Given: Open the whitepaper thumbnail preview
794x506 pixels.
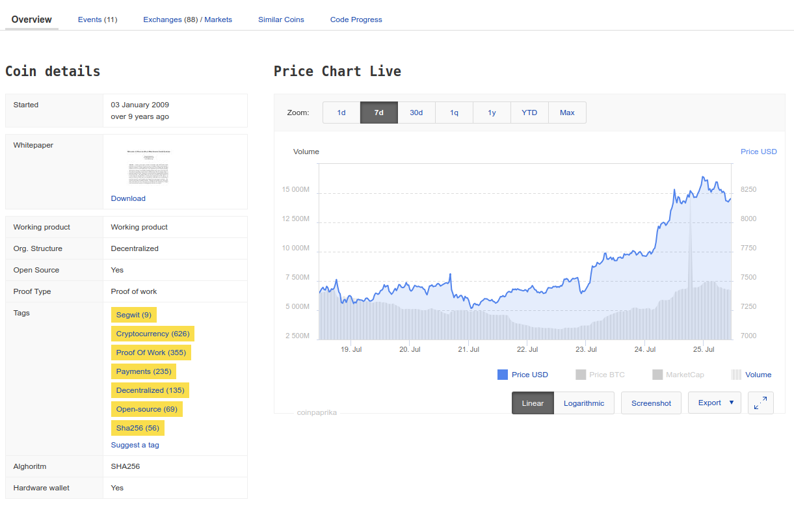Looking at the screenshot, I should [148, 167].
